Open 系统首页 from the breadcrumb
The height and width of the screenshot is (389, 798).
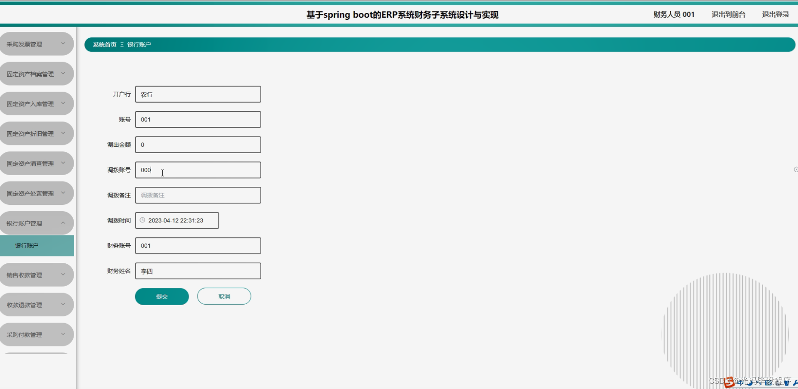(104, 44)
